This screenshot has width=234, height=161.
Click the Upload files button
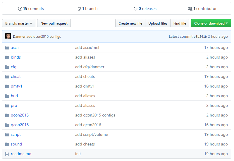tap(158, 23)
